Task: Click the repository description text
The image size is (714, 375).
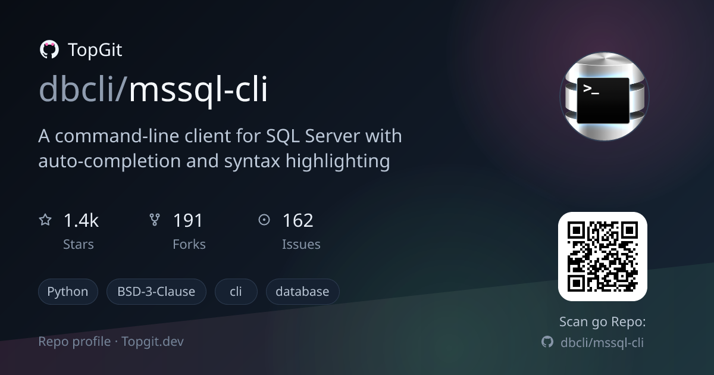Action: tap(220, 149)
